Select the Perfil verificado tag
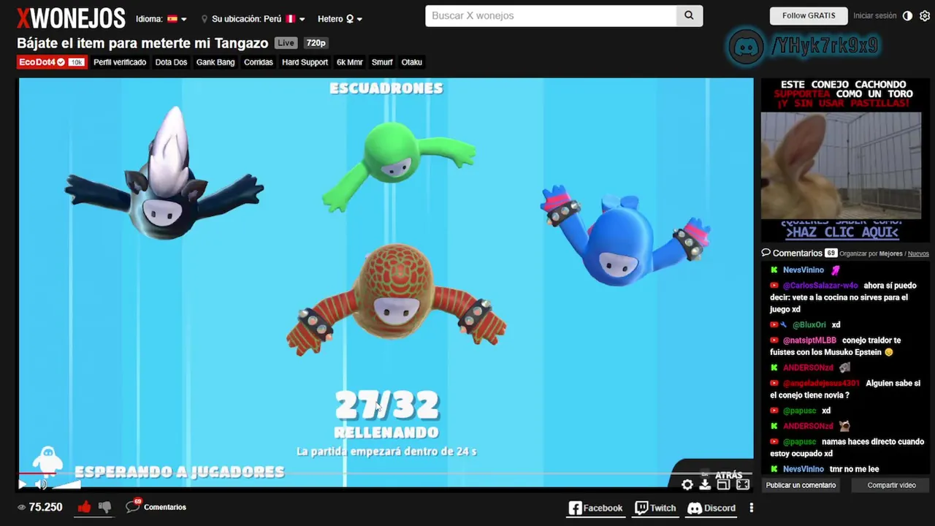This screenshot has width=935, height=526. point(120,62)
